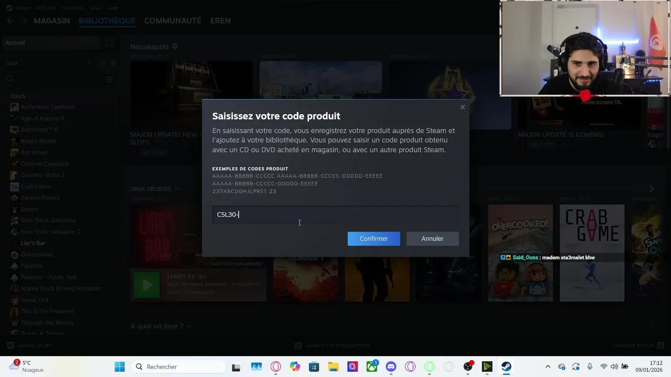Open Copilot from the taskbar

pos(295,367)
